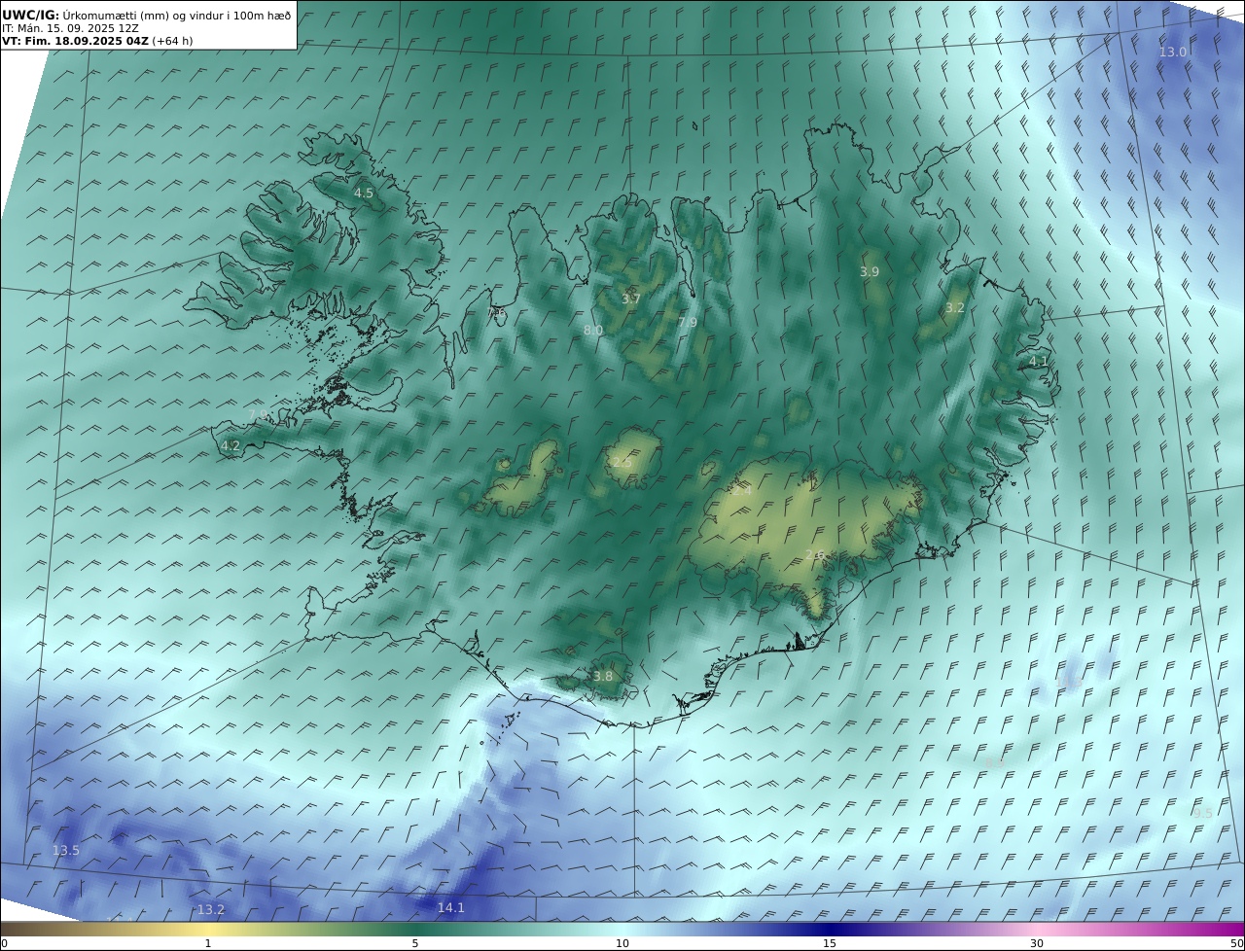Click the 30 tick on the color scale
Screen dimensions: 1245x951
1037,943
